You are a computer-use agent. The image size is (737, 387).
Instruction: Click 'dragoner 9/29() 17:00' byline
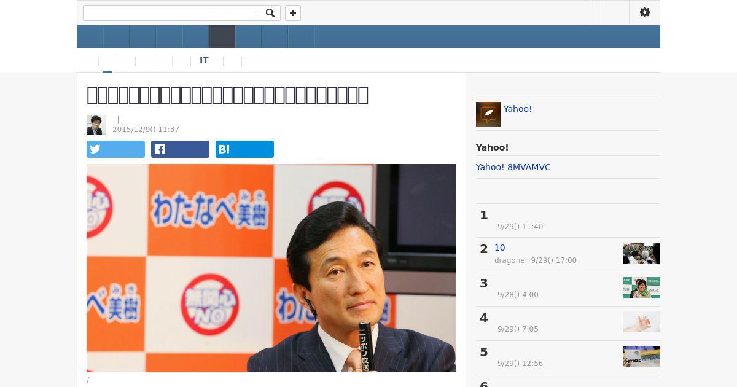click(536, 260)
